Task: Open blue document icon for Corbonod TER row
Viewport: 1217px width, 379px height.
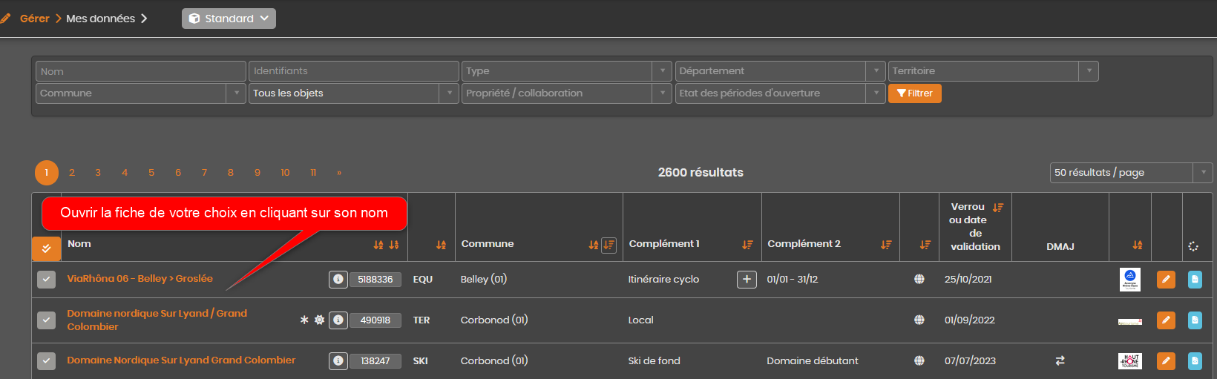Action: [x=1195, y=320]
